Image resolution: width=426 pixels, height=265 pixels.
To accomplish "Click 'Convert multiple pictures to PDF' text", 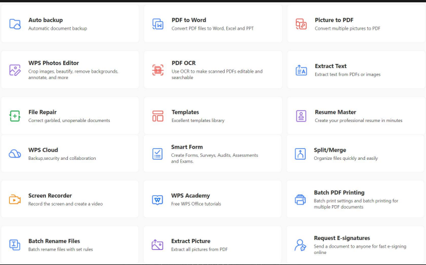I will [348, 28].
